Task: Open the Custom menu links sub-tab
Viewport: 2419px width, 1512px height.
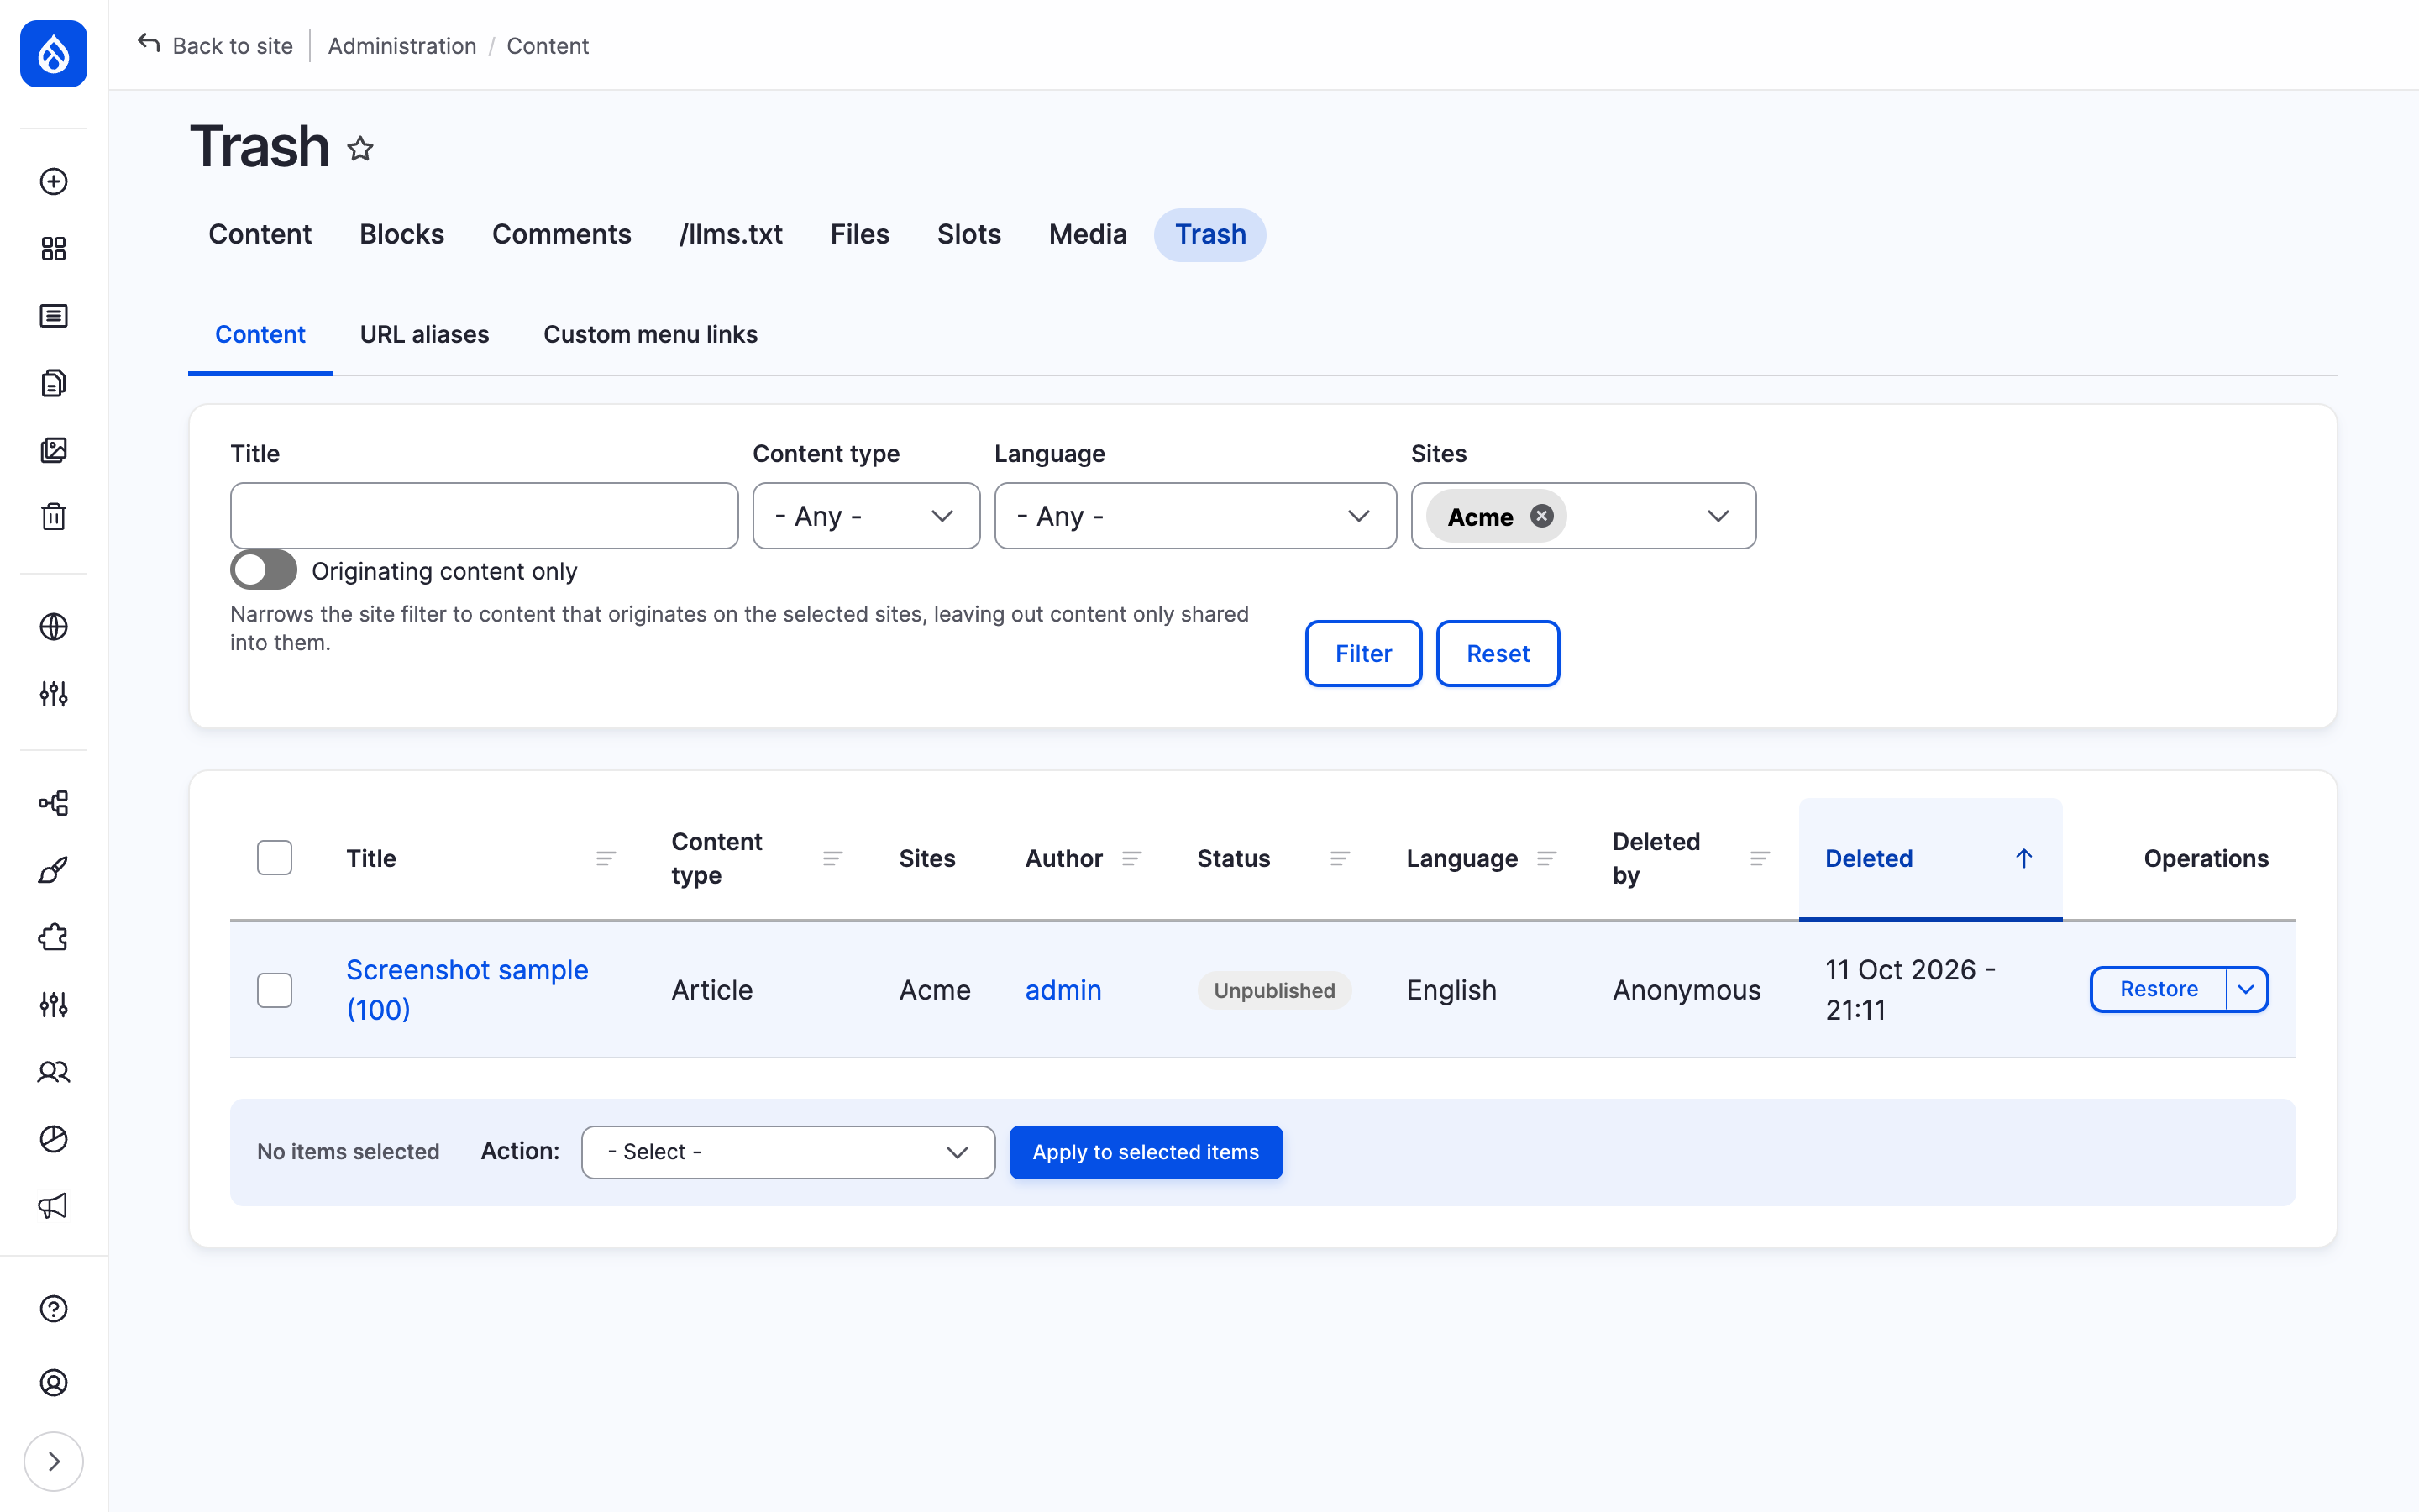Action: [x=651, y=334]
